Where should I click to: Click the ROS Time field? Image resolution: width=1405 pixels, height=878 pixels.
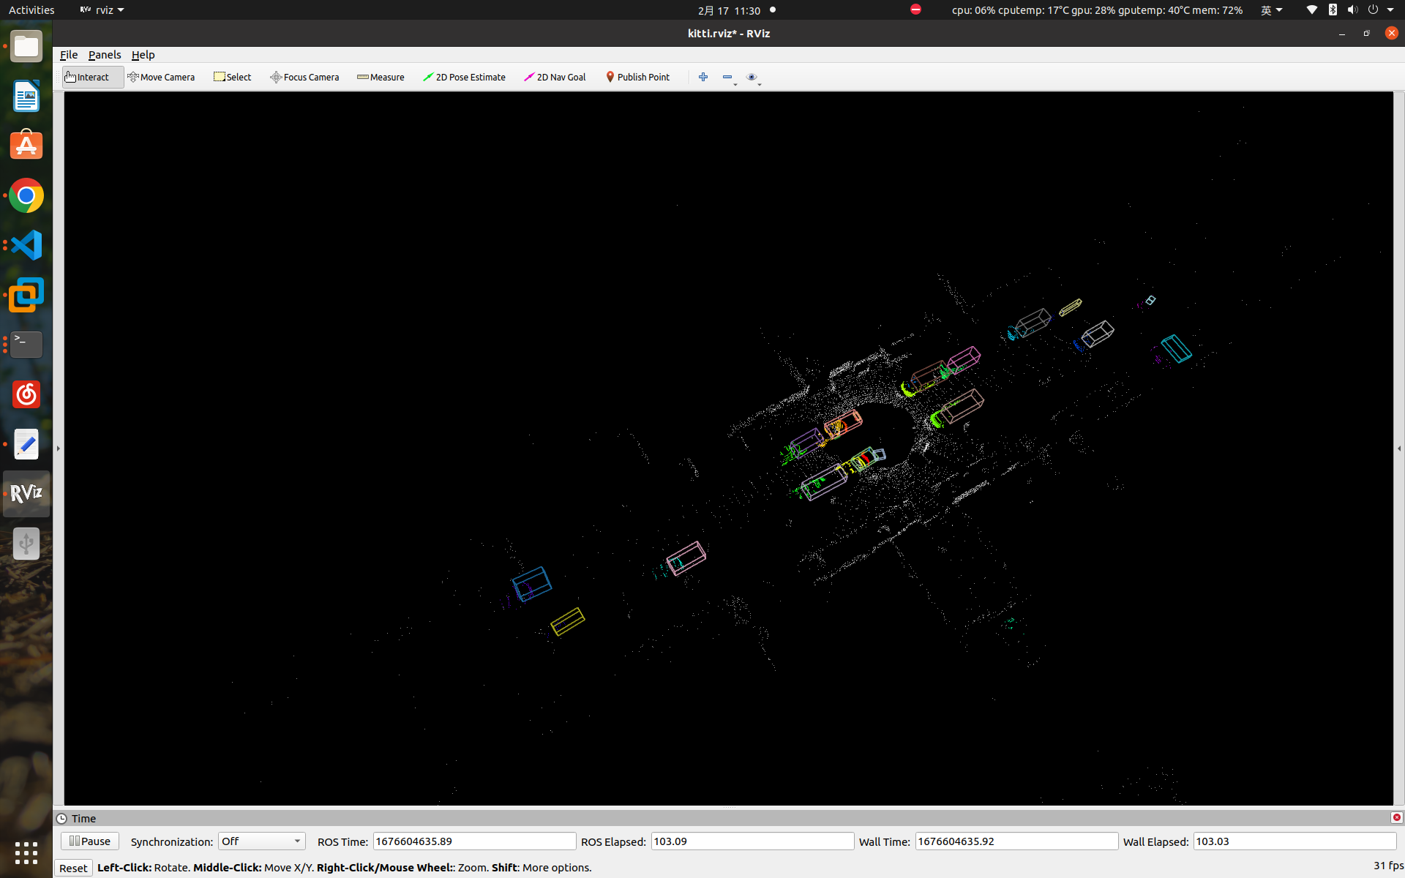tap(474, 841)
